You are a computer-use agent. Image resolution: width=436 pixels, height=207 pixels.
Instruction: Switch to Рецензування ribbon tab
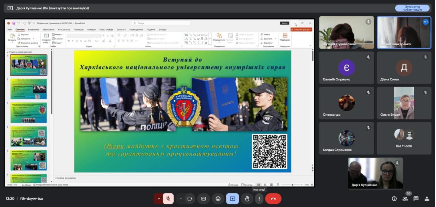(x=136, y=29)
